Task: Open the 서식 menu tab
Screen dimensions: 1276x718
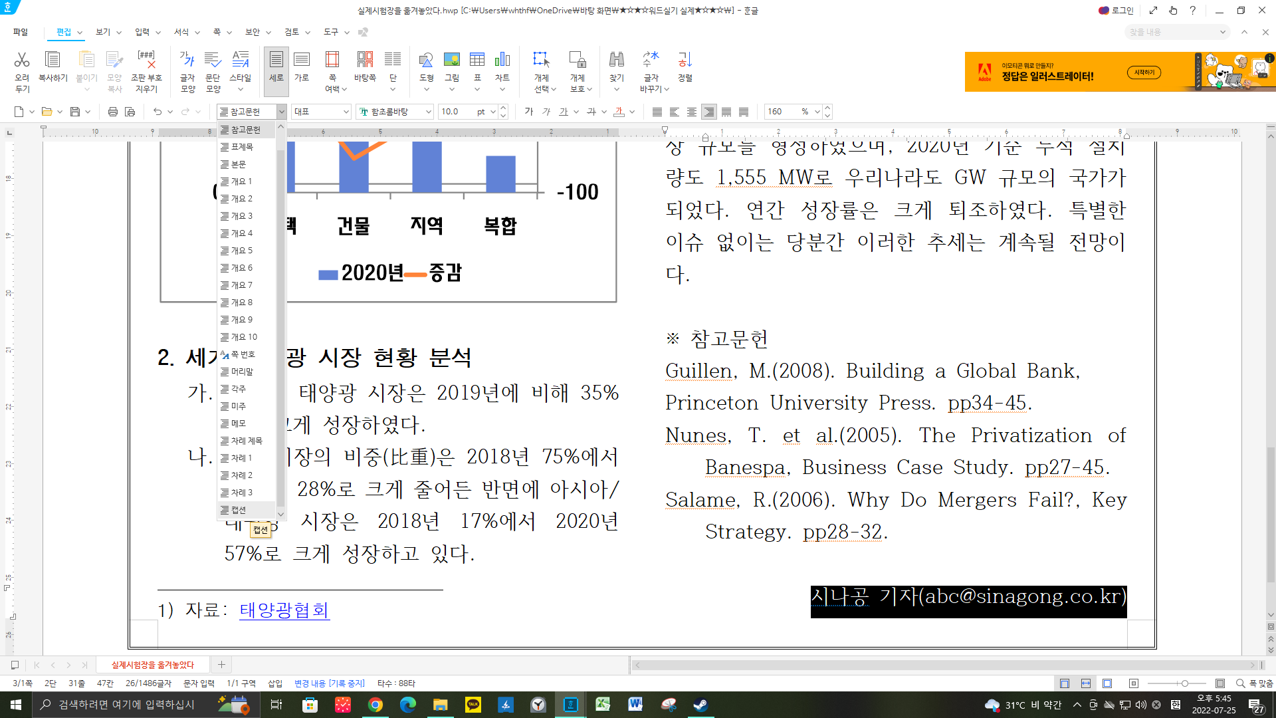Action: (x=181, y=32)
